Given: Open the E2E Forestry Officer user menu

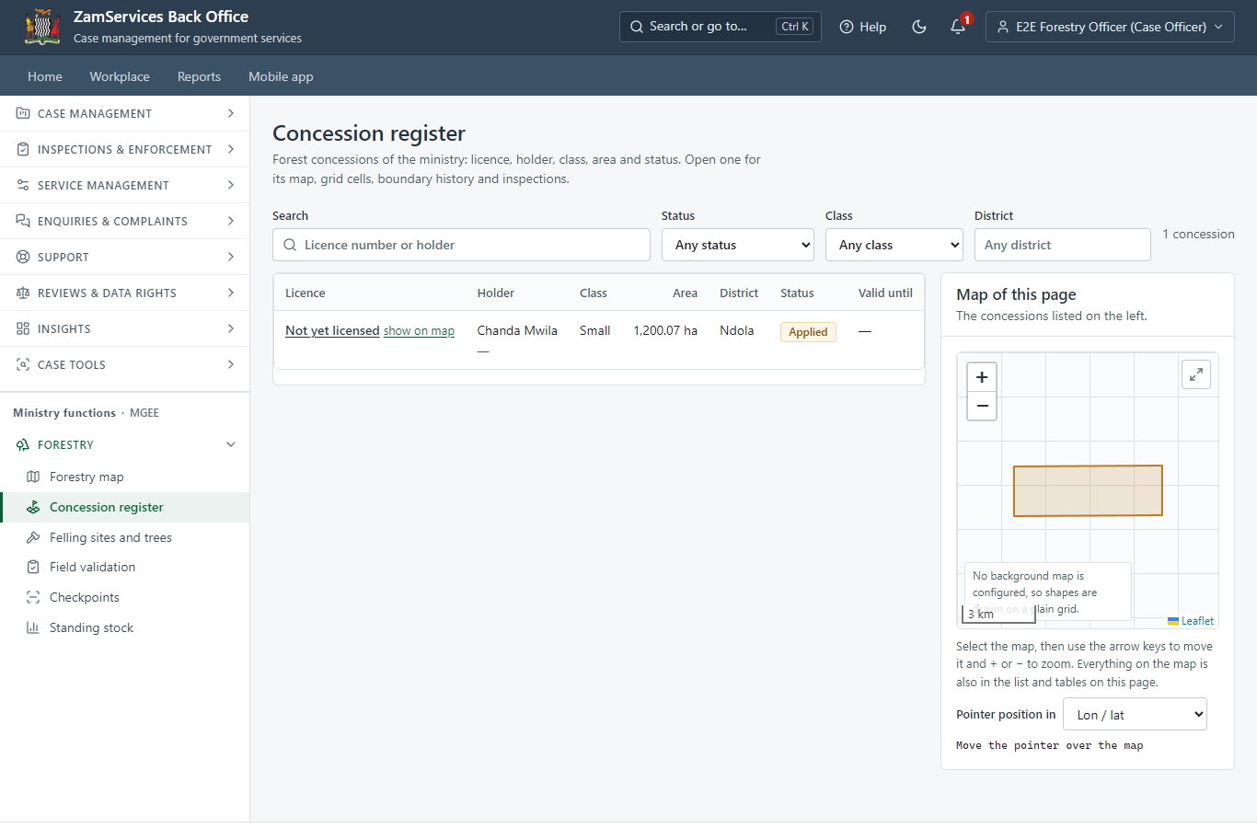Looking at the screenshot, I should coord(1110,27).
